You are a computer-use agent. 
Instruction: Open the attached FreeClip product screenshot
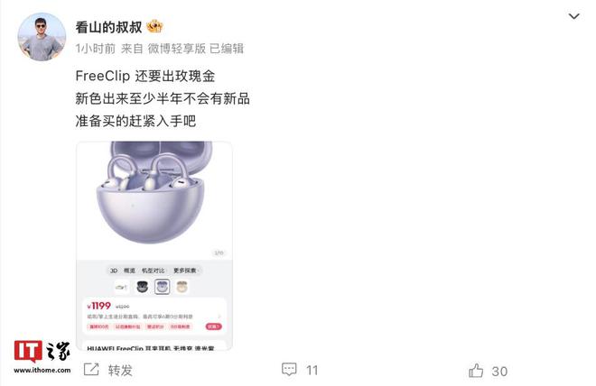(x=154, y=245)
